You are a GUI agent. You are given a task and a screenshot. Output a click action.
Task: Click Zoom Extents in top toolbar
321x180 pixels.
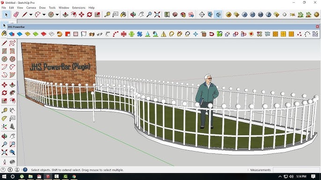click(157, 14)
